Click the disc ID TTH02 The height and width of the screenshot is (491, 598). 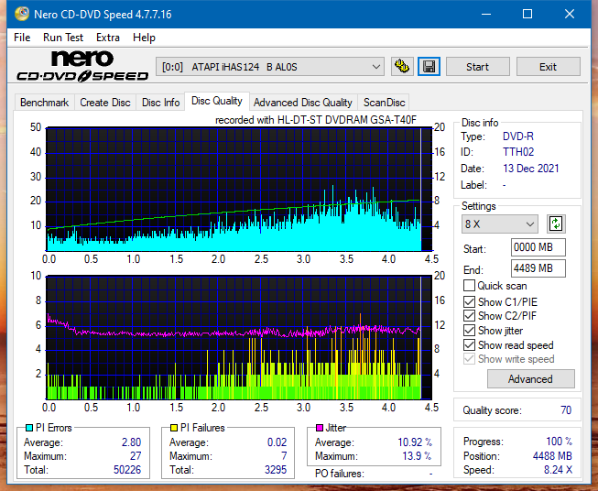tap(518, 152)
